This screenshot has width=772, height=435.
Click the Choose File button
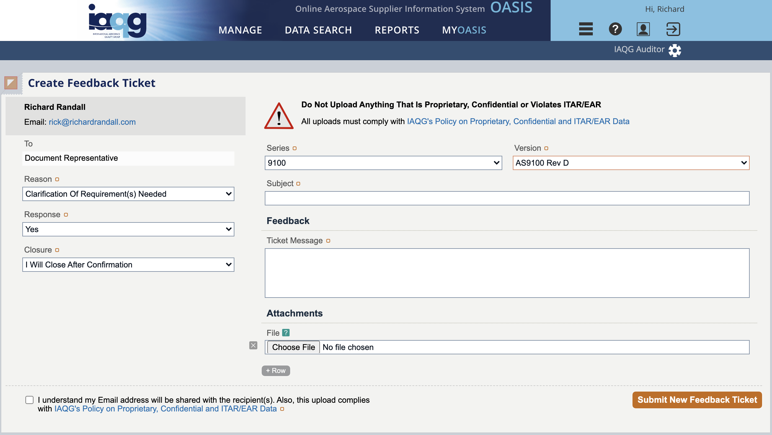tap(293, 347)
